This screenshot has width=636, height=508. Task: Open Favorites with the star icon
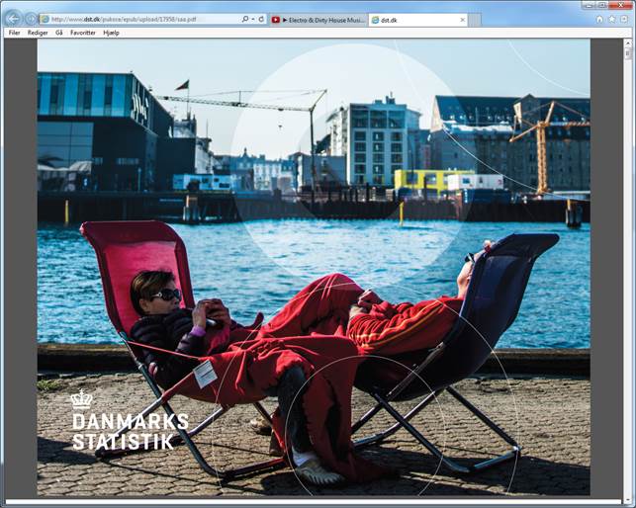[612, 20]
